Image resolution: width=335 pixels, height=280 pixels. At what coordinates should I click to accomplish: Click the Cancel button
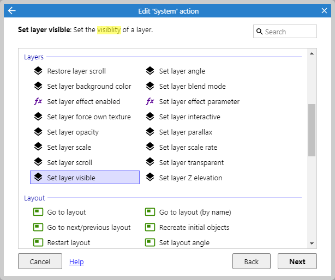coord(40,261)
